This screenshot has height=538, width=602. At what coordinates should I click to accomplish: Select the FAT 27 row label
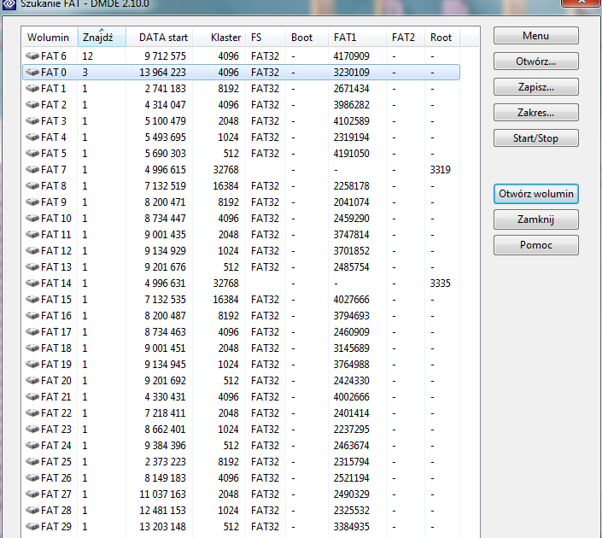click(56, 494)
